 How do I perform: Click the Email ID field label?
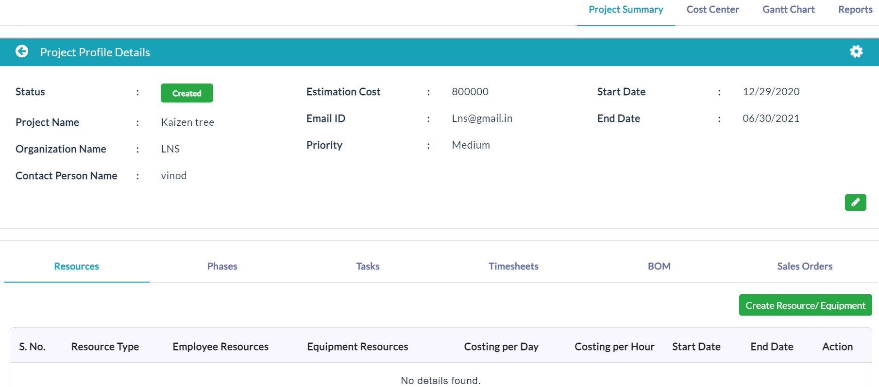326,118
